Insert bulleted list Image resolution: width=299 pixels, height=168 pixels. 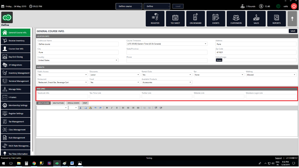coord(144,108)
